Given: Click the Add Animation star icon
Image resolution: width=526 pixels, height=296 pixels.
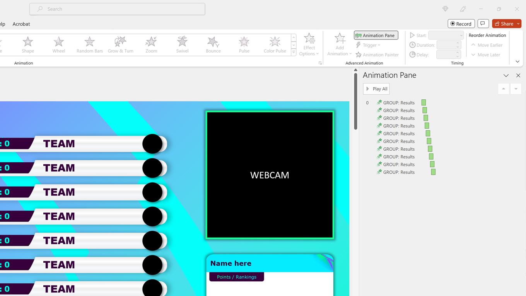Looking at the screenshot, I should coord(340,39).
